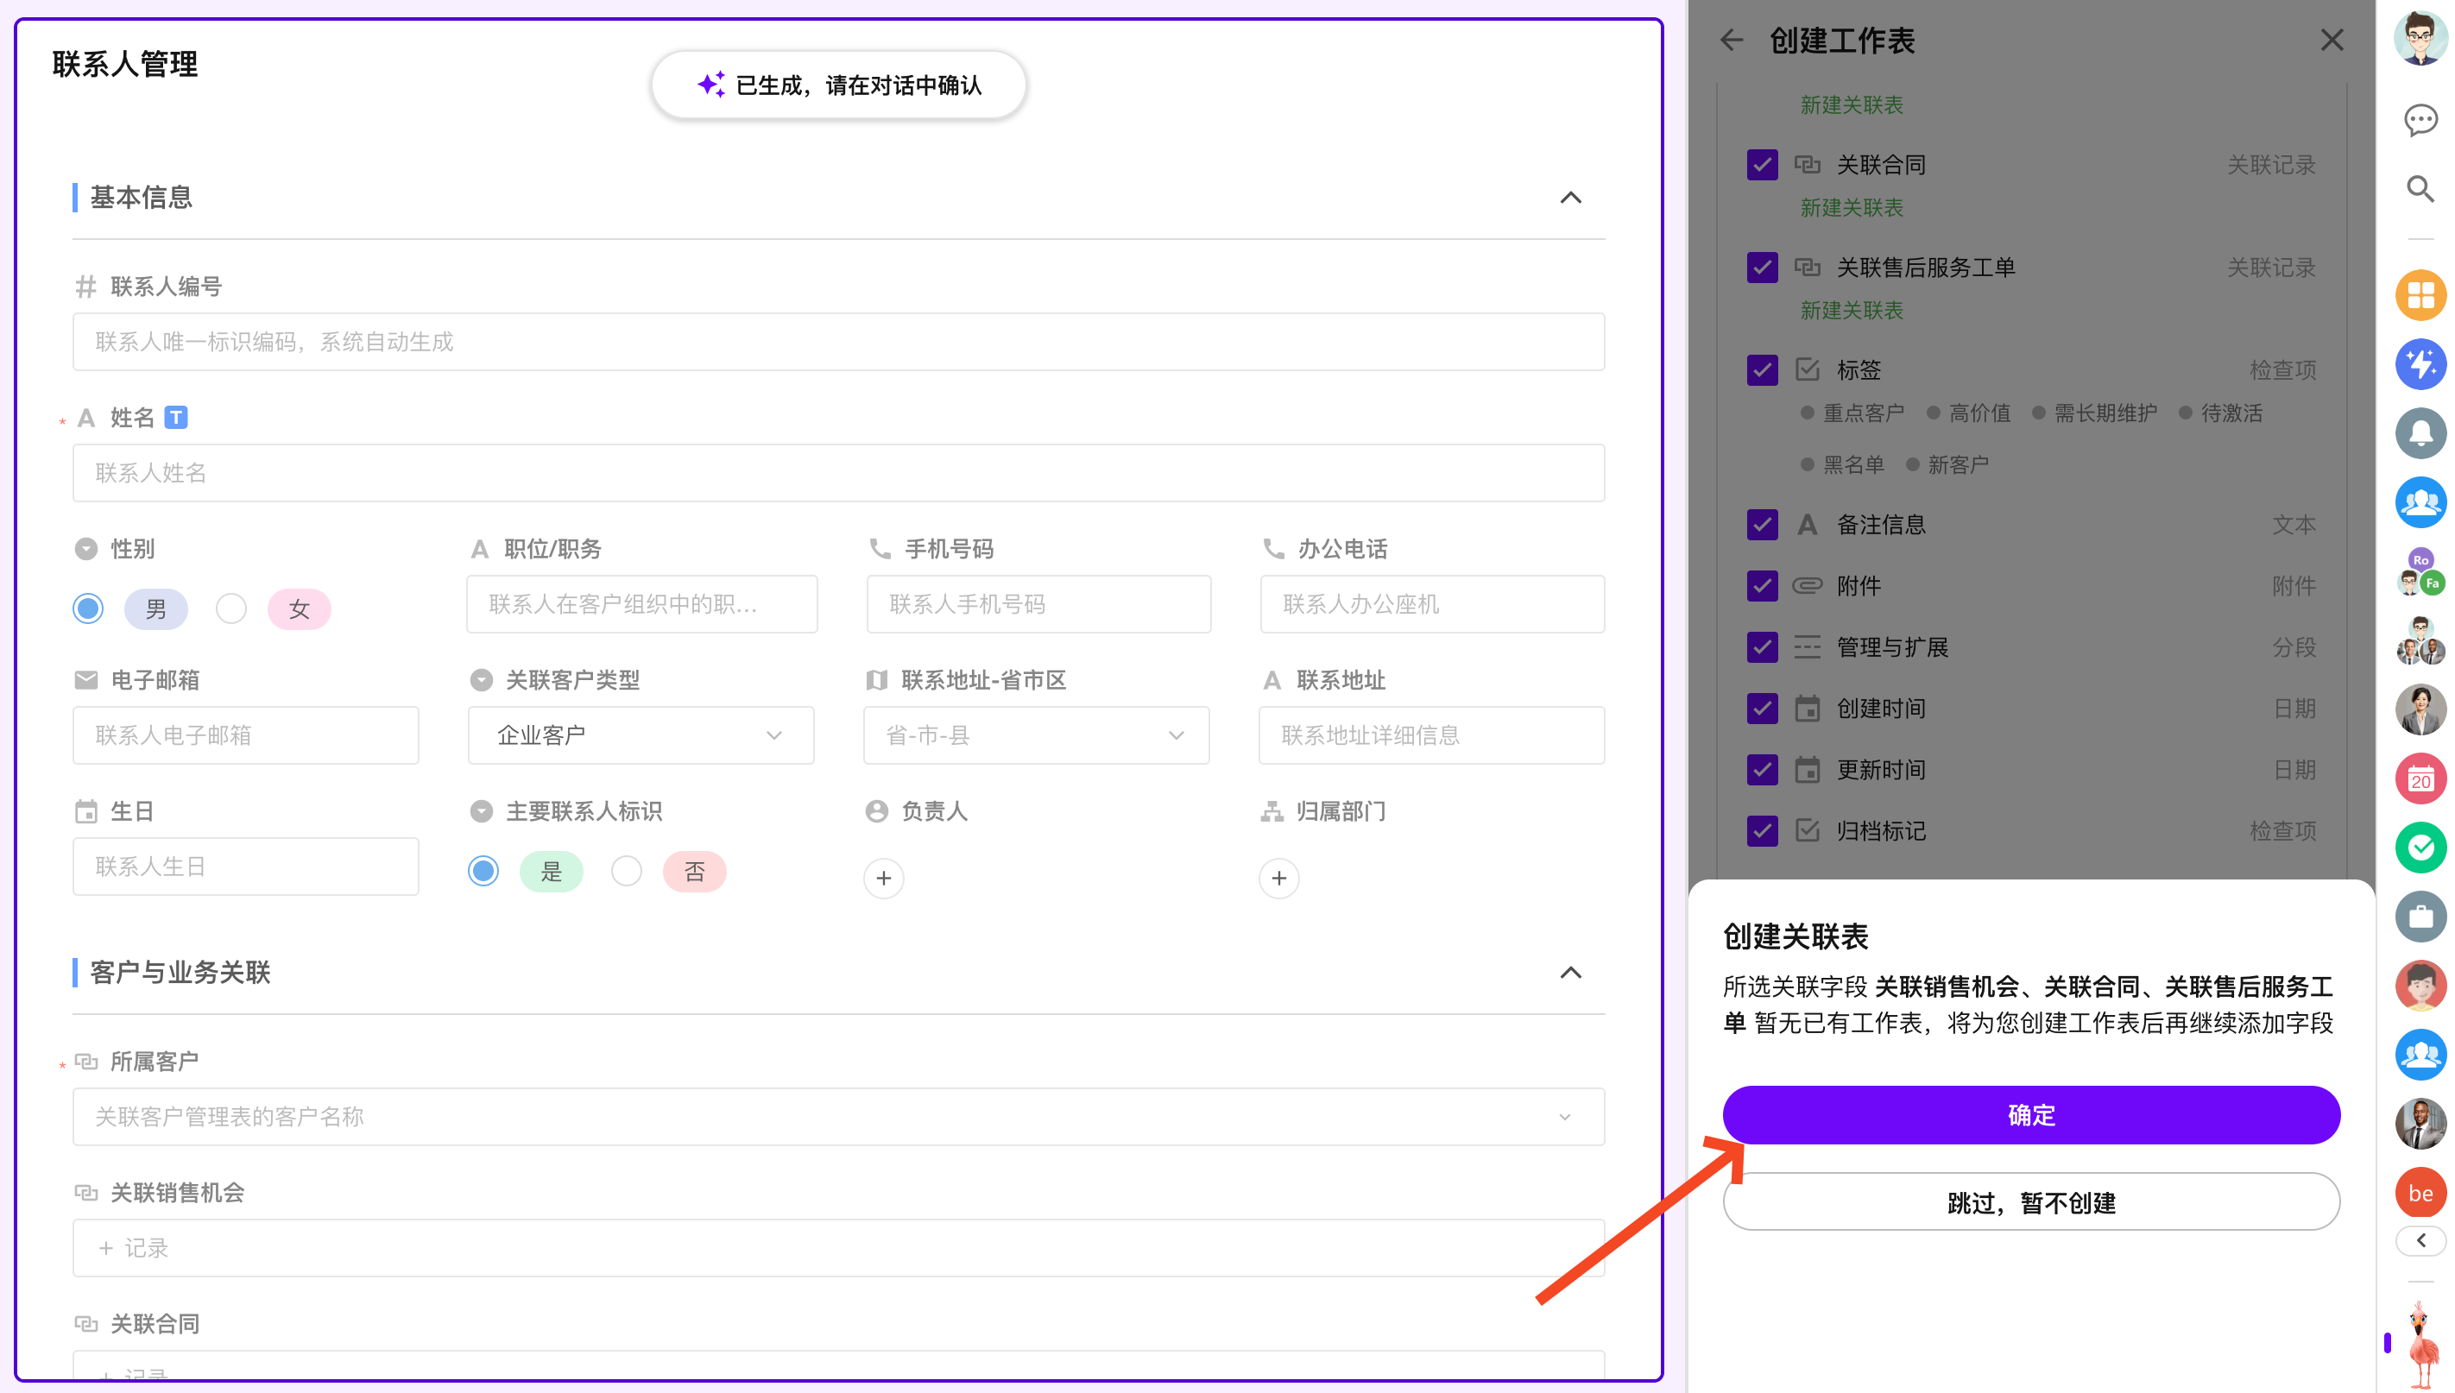Screen dimensions: 2455x1393
Task: Collapse the 基本信息 section
Action: [x=1570, y=198]
